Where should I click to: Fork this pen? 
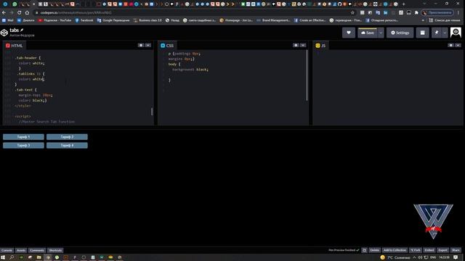[416, 250]
